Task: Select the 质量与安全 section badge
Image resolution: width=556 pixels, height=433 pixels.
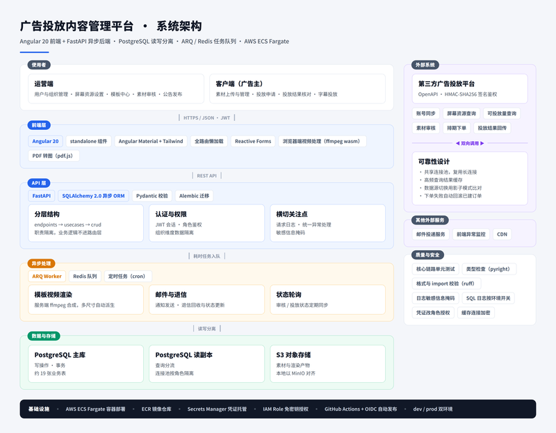Action: click(427, 255)
